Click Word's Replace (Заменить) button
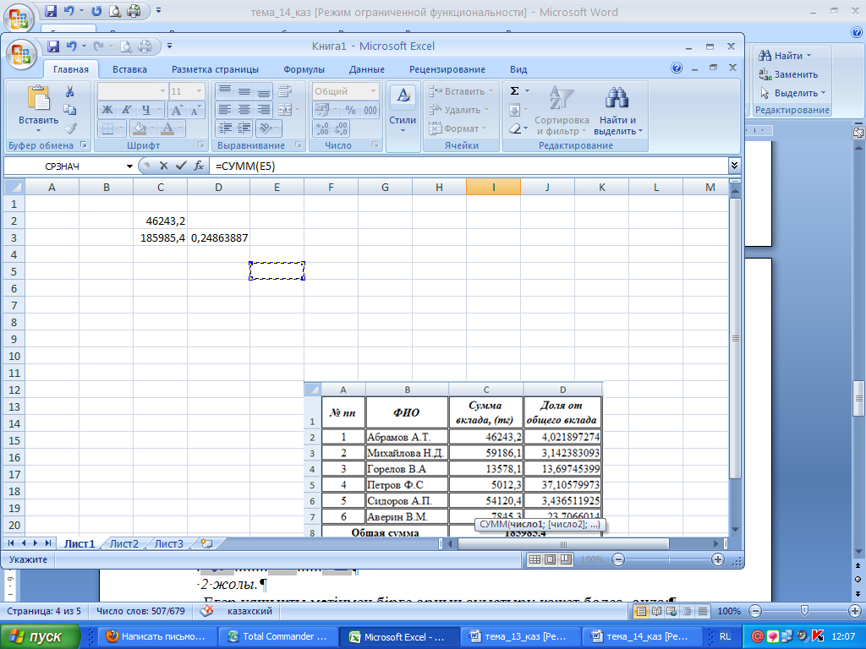866x649 pixels. 788,74
